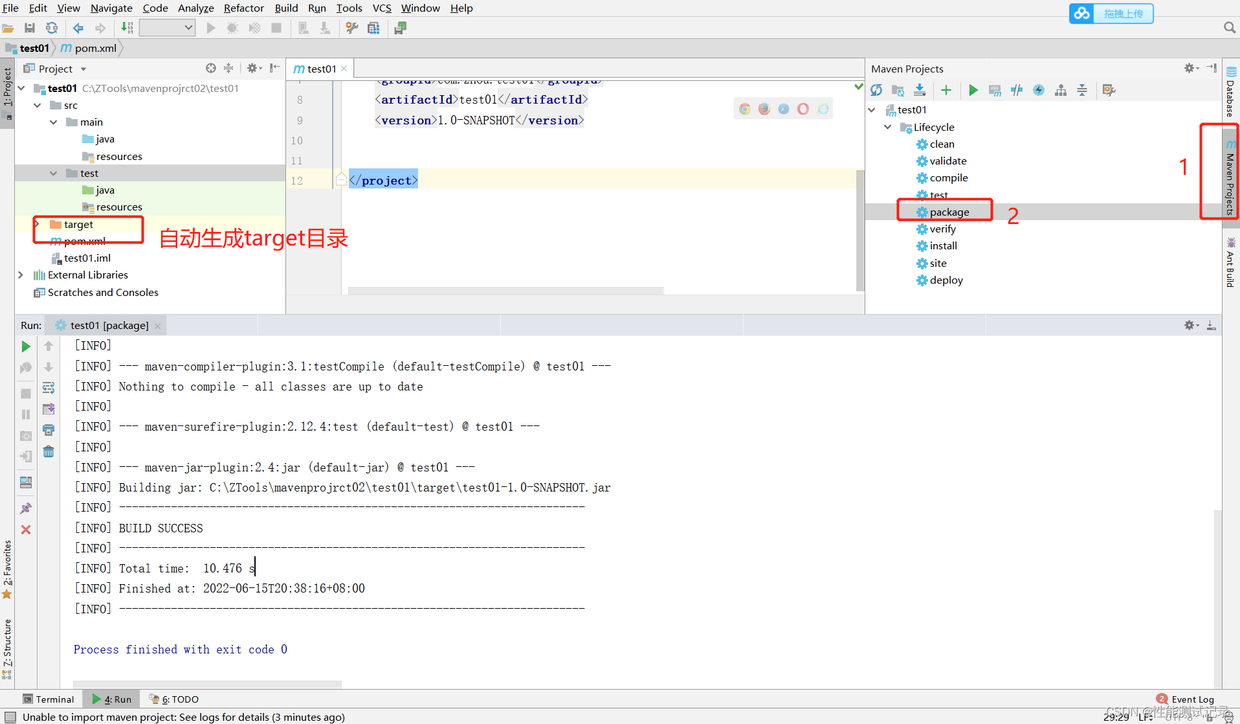
Task: Click the Synchronize toolbar icon
Action: coord(52,28)
